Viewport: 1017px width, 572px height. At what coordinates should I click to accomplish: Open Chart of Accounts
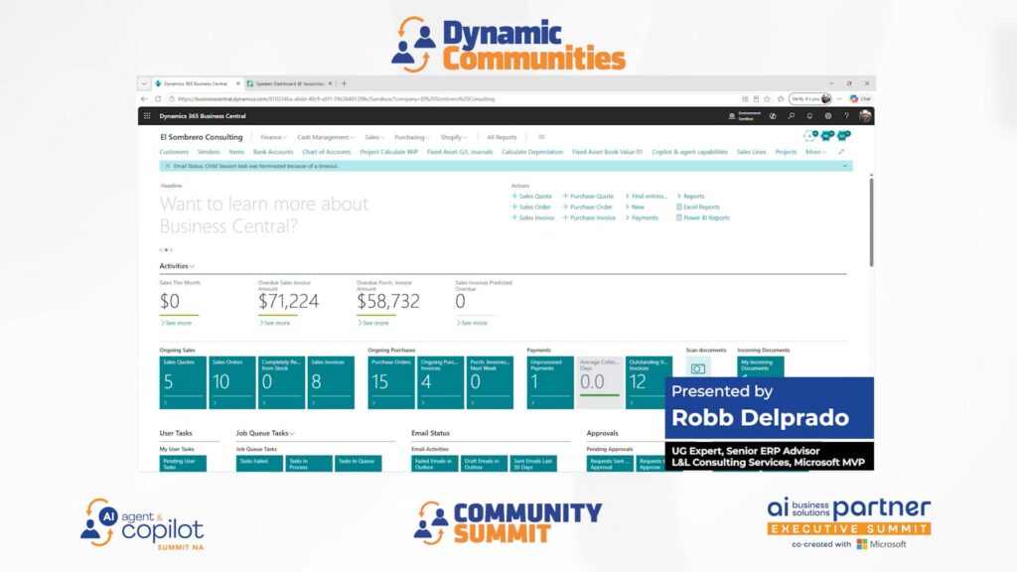(326, 152)
